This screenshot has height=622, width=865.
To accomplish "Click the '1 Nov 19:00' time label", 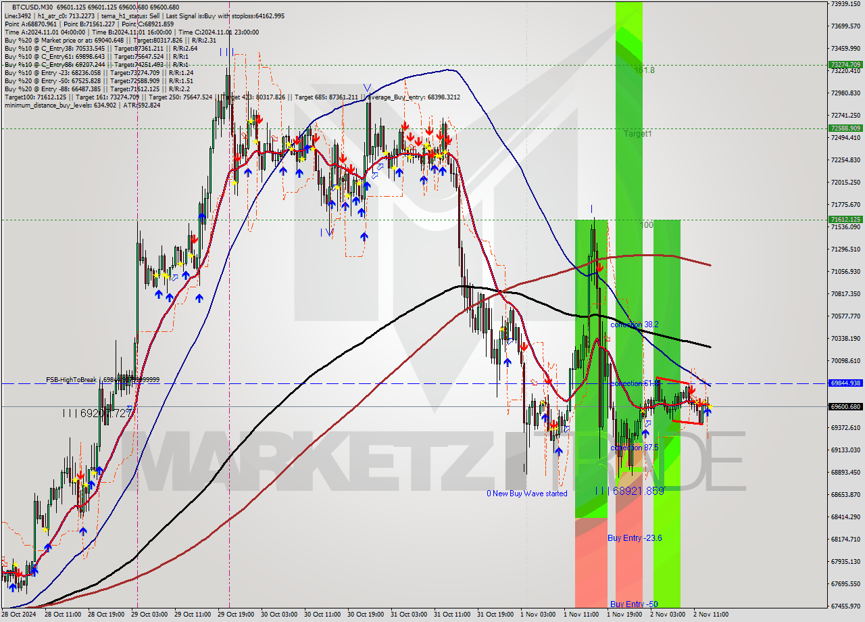I will tap(624, 615).
